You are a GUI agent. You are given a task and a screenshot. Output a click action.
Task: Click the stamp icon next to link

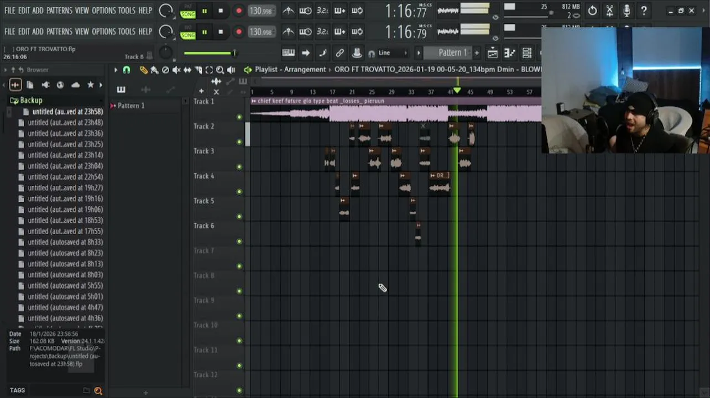coord(357,53)
